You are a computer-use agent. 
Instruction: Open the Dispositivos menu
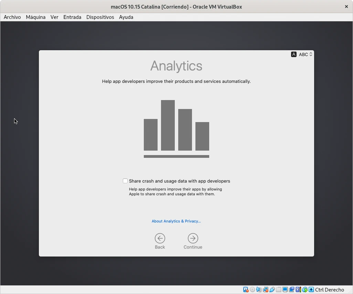pyautogui.click(x=100, y=17)
